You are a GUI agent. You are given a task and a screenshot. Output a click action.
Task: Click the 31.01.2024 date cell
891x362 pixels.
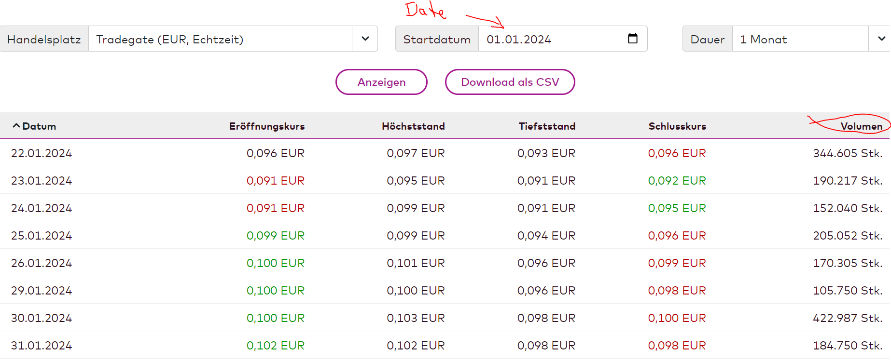(x=42, y=346)
